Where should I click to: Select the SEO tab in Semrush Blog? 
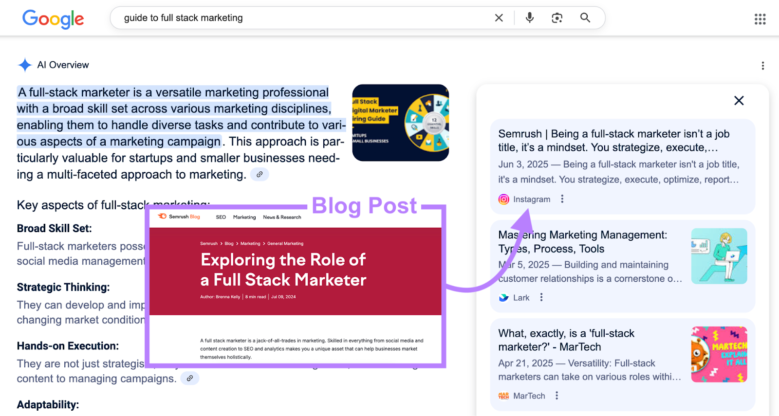pos(221,217)
